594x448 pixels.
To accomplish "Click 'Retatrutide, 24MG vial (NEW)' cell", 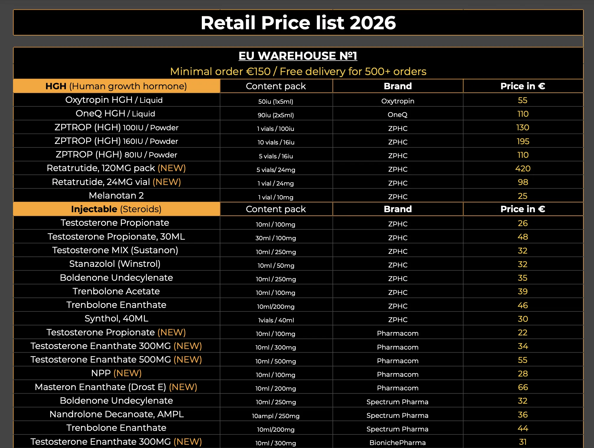I will (116, 182).
